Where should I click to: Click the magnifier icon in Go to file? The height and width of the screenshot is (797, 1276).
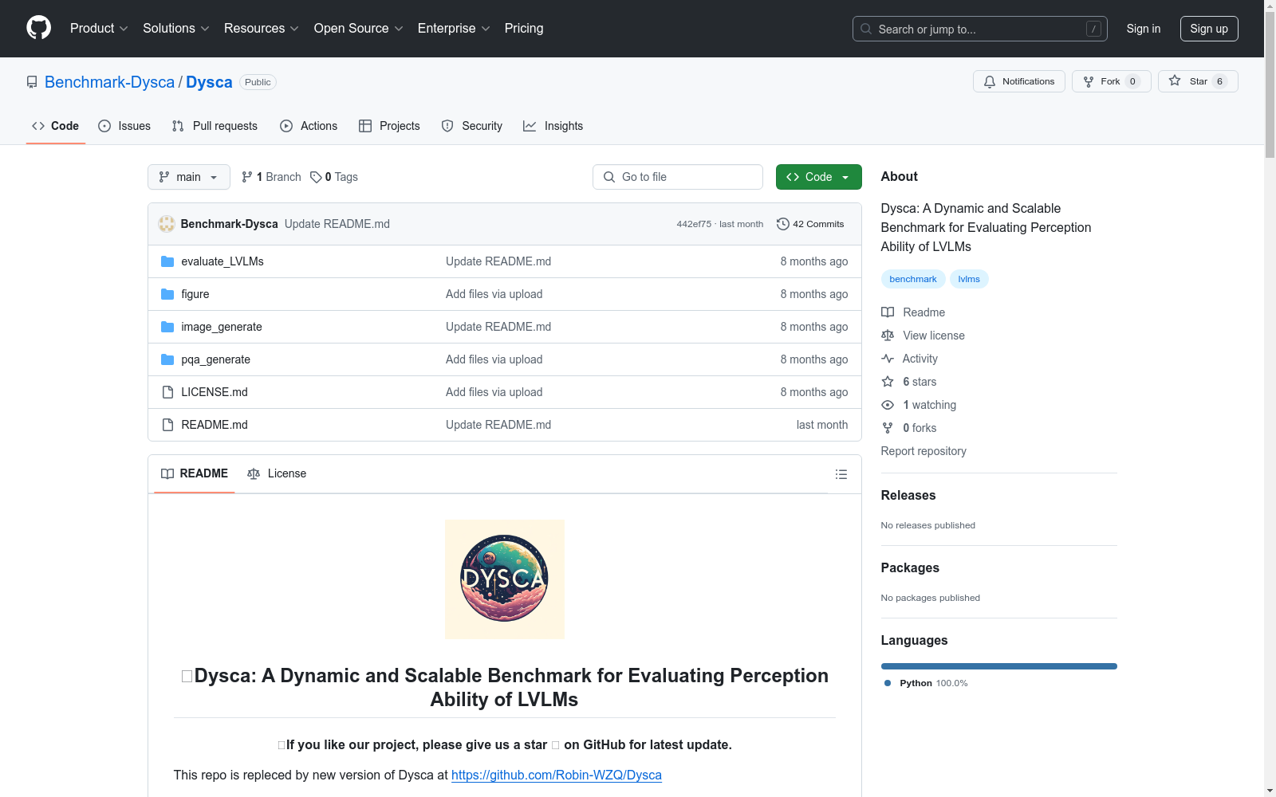click(x=609, y=177)
